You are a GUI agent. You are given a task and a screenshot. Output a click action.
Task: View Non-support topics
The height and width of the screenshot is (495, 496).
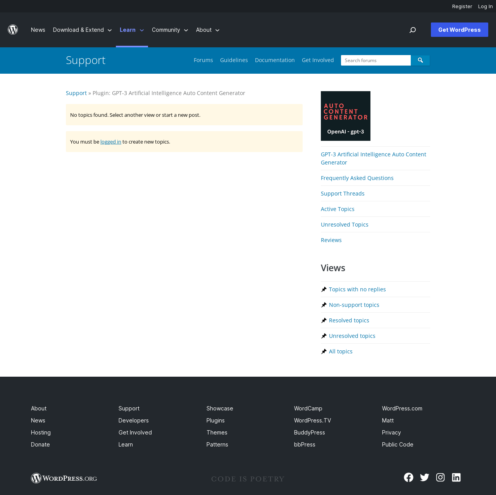(354, 305)
